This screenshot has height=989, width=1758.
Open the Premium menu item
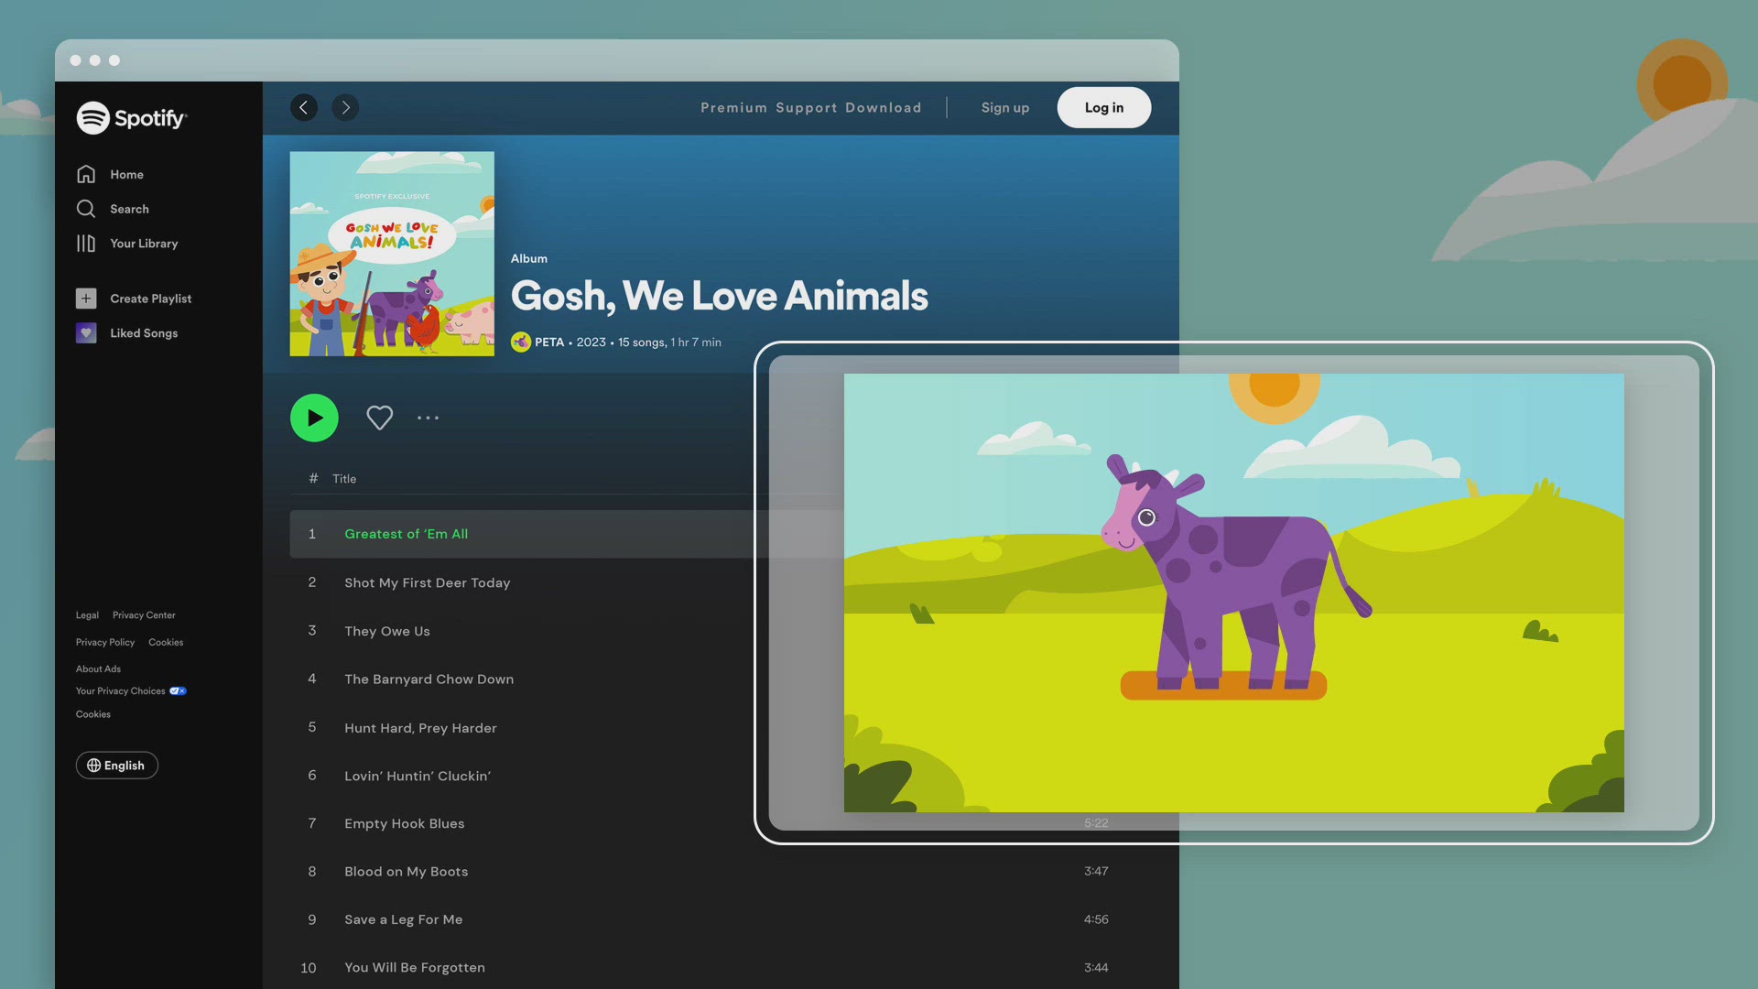[733, 107]
